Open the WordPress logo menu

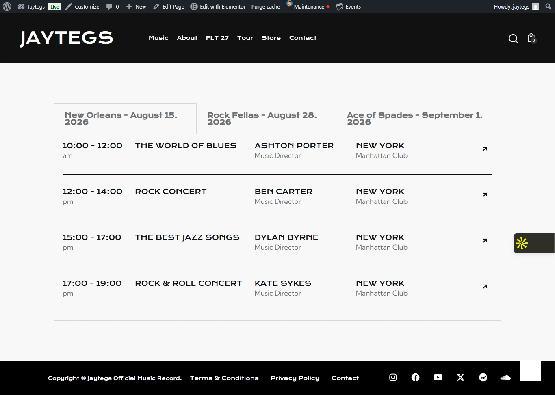click(7, 6)
